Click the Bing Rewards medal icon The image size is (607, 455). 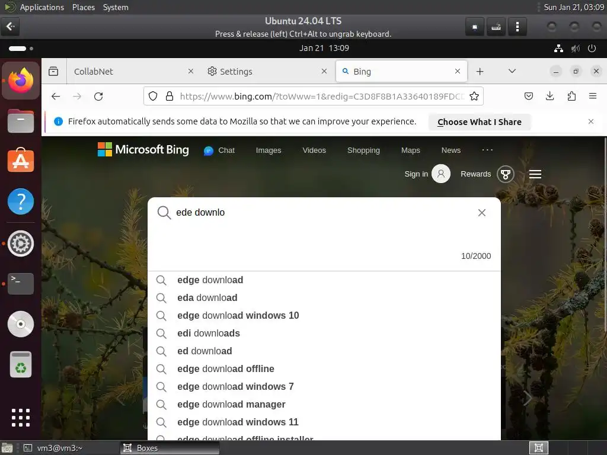(x=505, y=174)
